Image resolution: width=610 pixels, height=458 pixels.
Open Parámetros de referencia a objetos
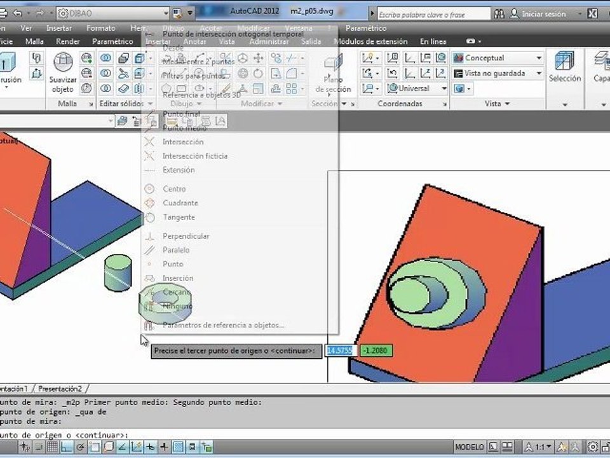(223, 325)
